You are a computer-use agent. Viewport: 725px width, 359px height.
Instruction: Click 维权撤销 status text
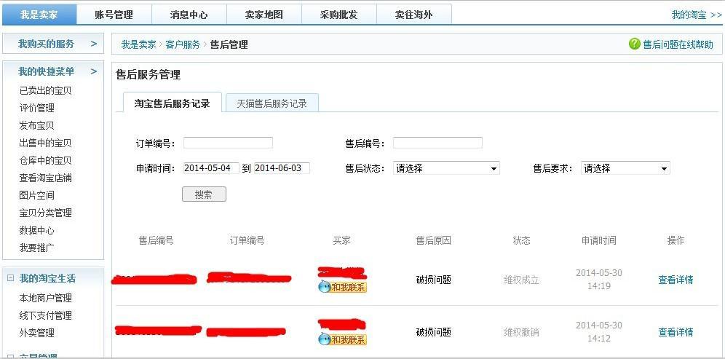(522, 332)
